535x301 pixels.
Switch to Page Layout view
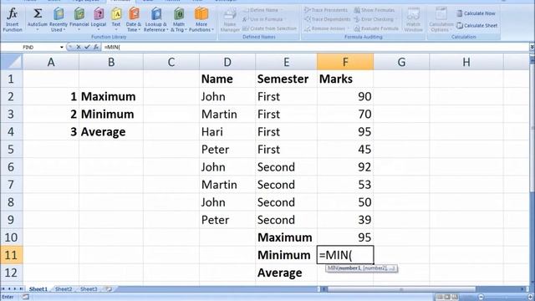447,298
